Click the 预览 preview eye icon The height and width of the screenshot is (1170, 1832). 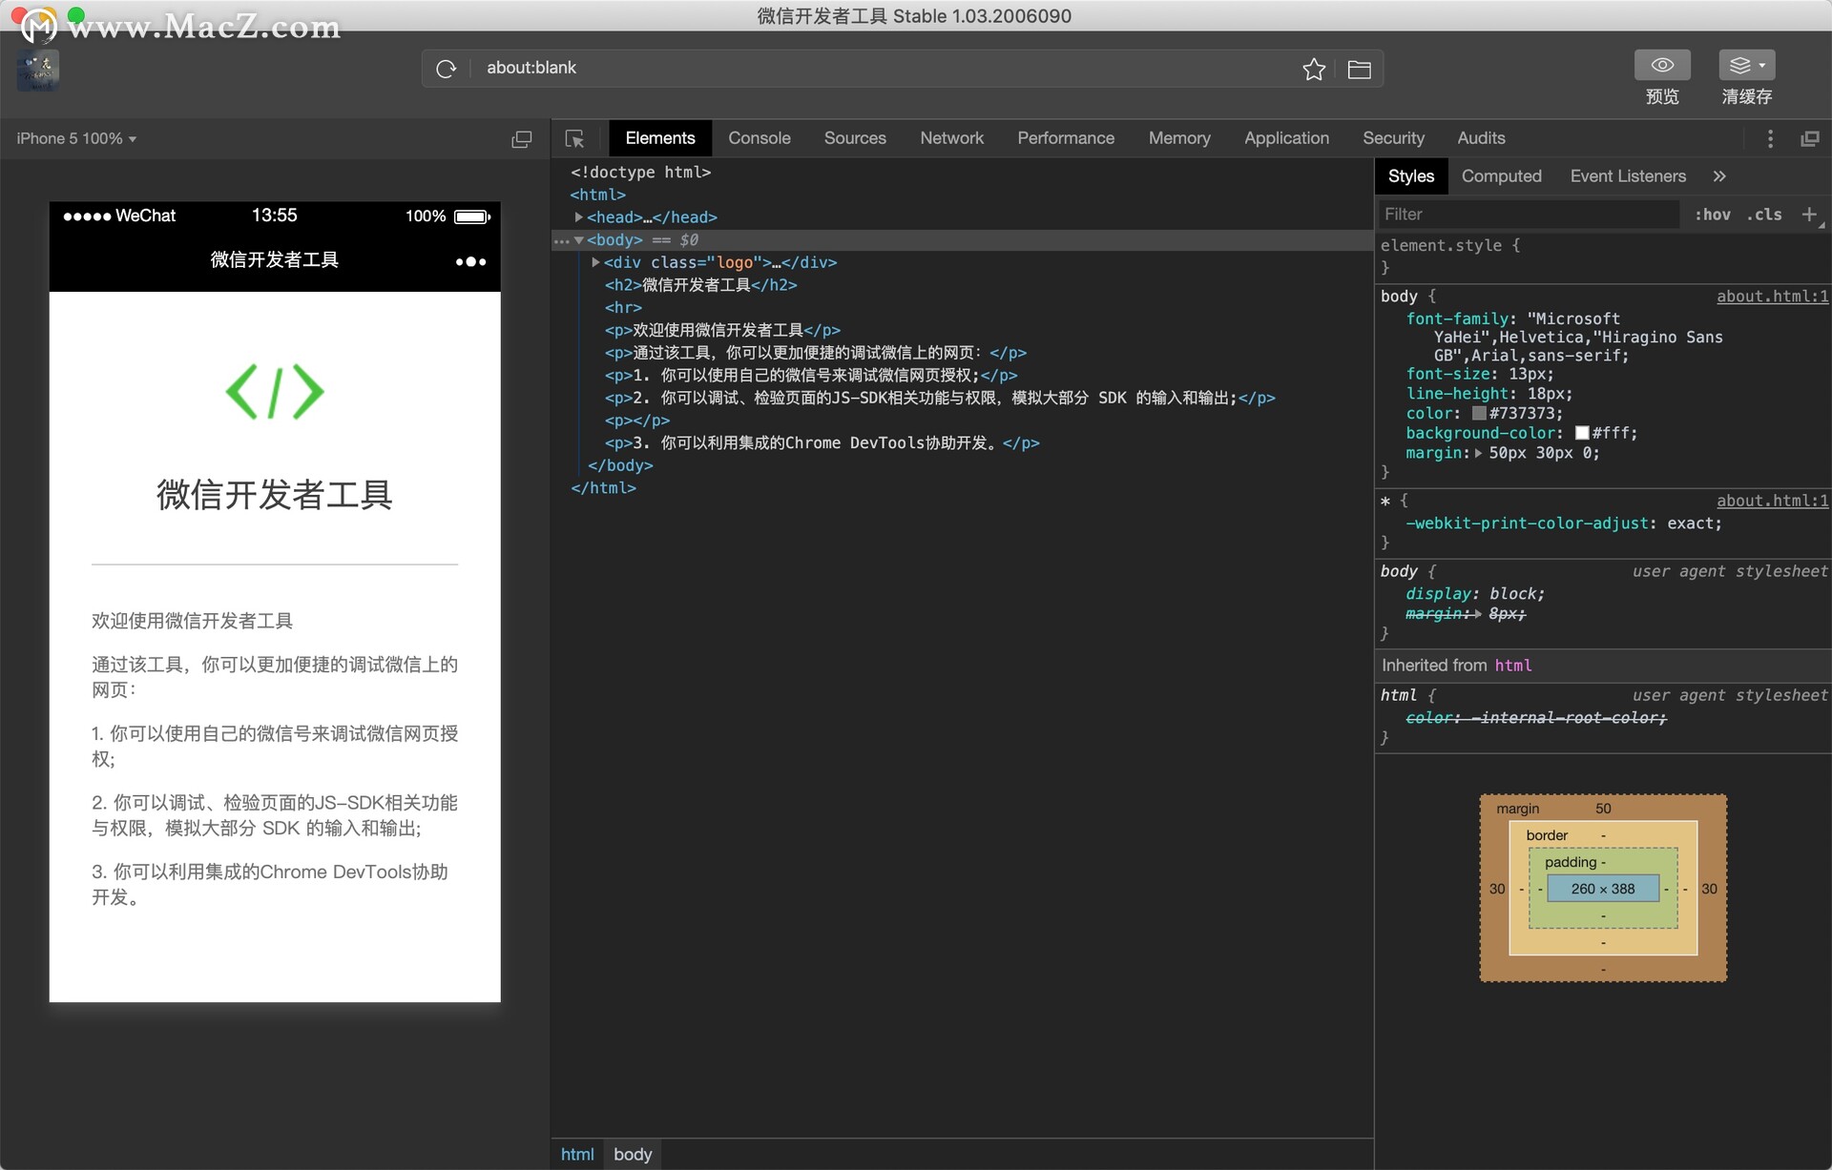1662,65
